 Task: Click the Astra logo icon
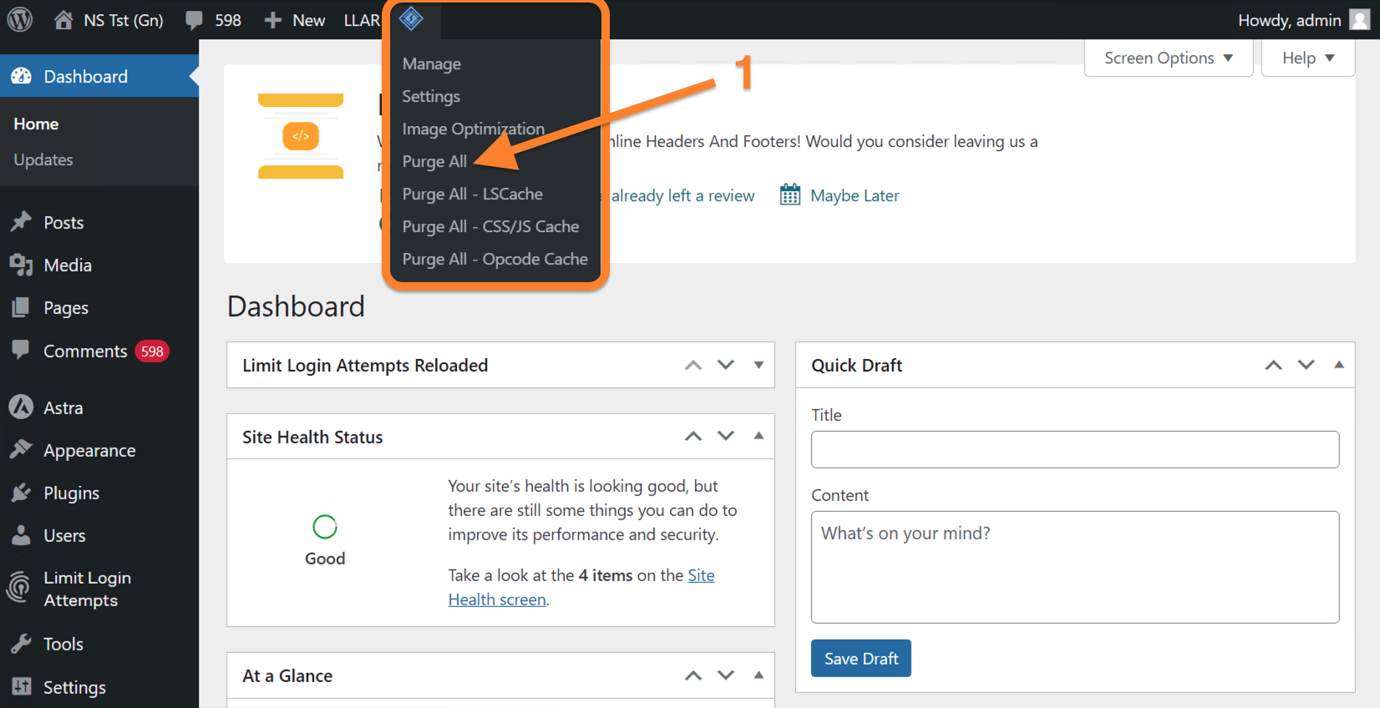[21, 407]
